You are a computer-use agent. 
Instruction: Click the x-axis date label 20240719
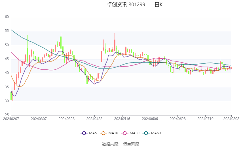tap(206, 119)
